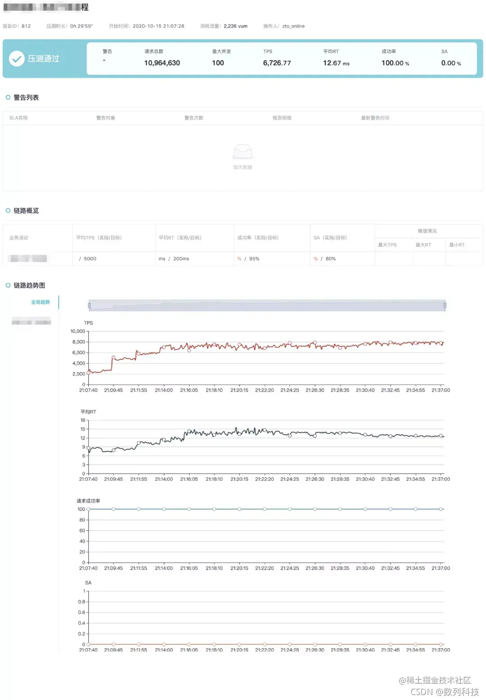Screen dimensions: 486x700
Task: Click the 警告次数 column header
Action: pos(194,118)
